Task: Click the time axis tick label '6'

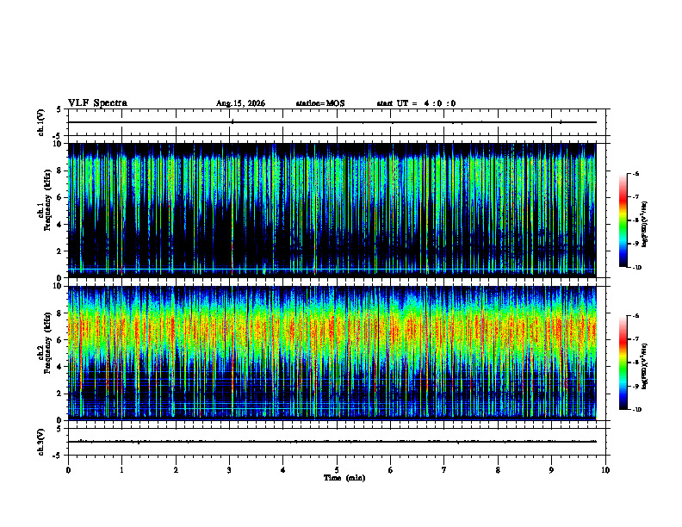Action: click(391, 470)
